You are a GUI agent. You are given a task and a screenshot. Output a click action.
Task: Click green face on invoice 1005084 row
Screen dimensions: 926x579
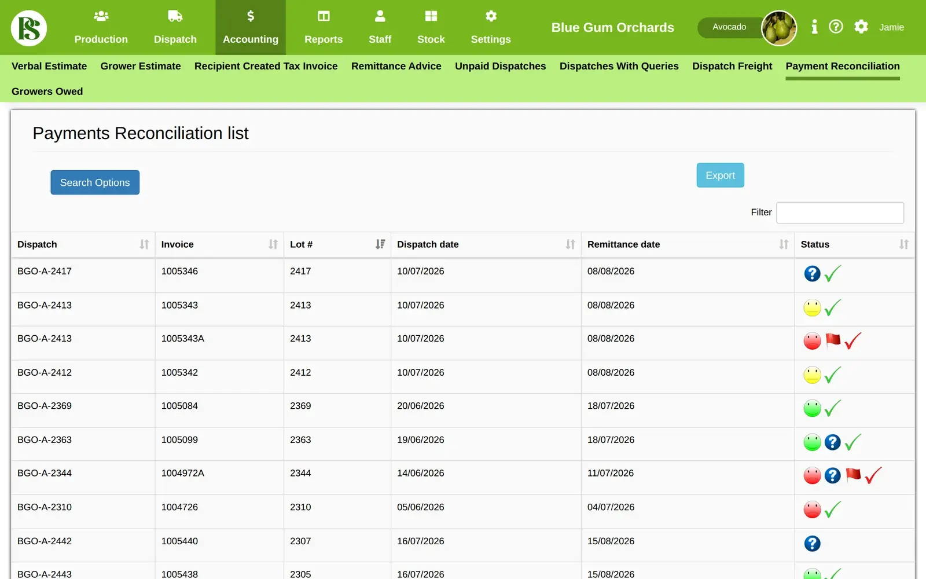pos(812,409)
